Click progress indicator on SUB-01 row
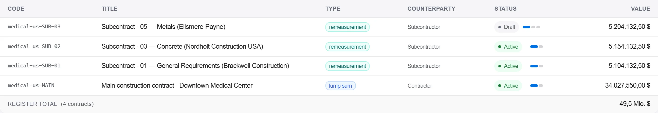658x113 pixels. 536,66
